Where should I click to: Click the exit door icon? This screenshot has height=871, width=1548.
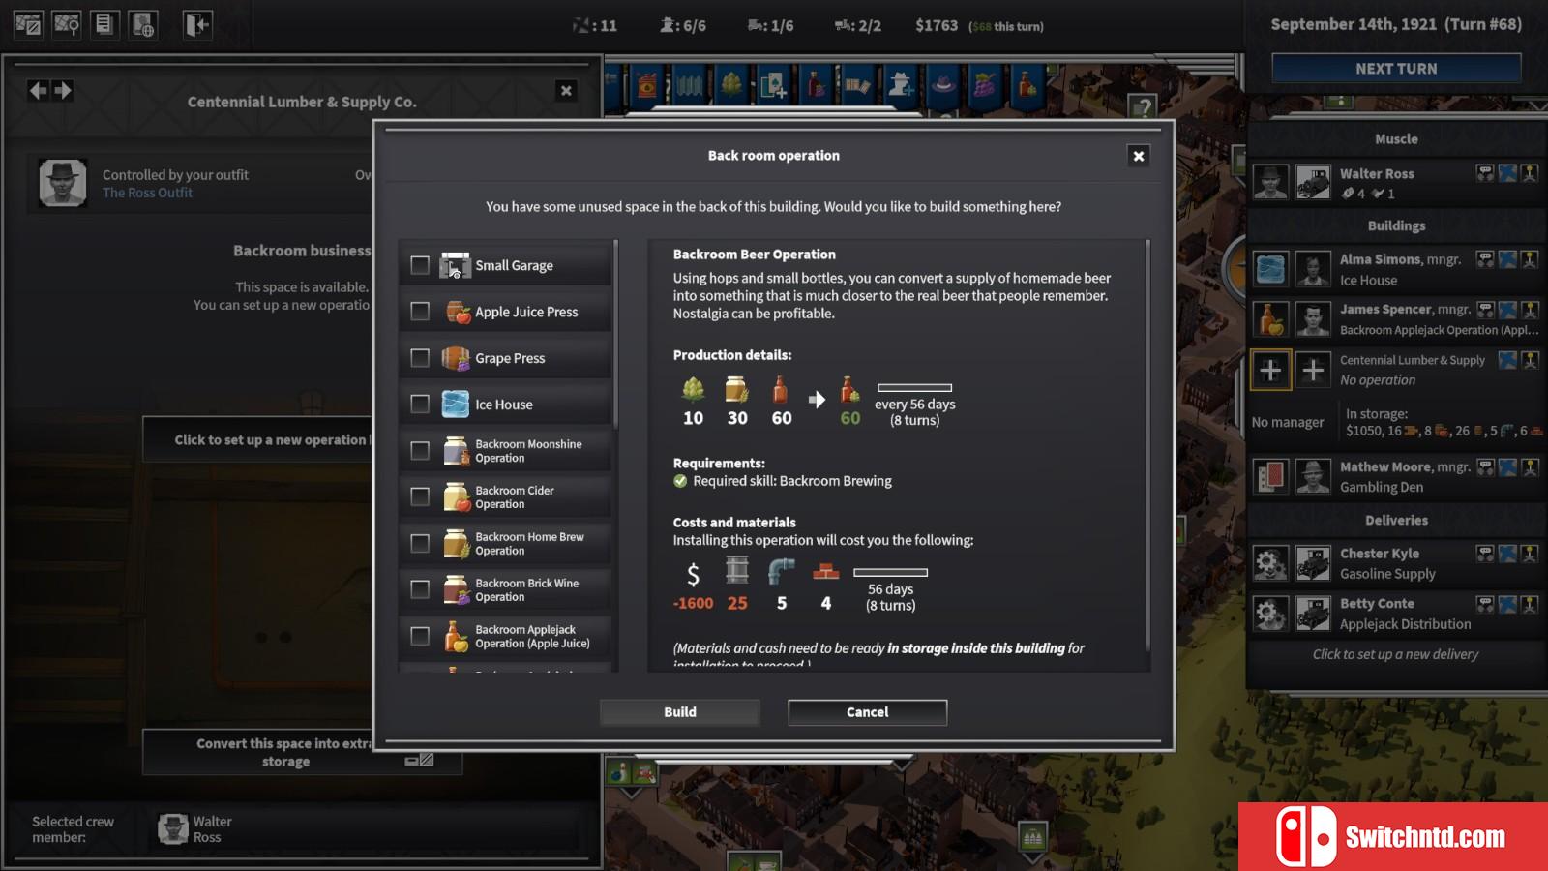[196, 24]
